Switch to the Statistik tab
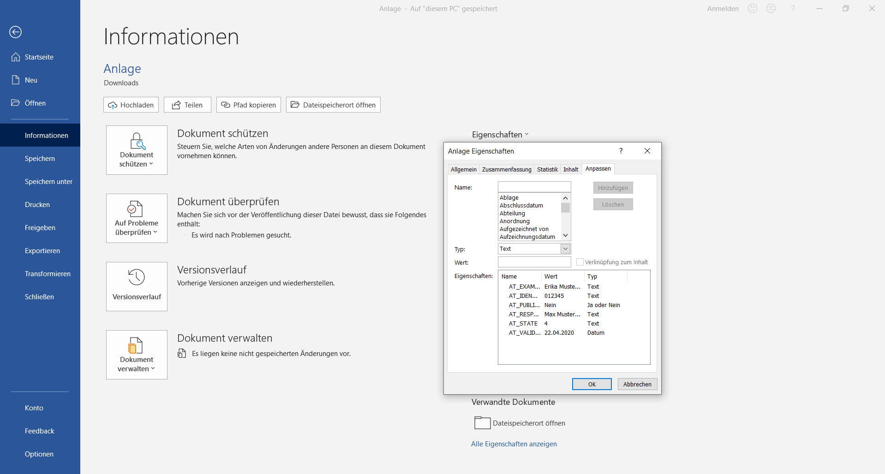The height and width of the screenshot is (474, 885). (547, 169)
